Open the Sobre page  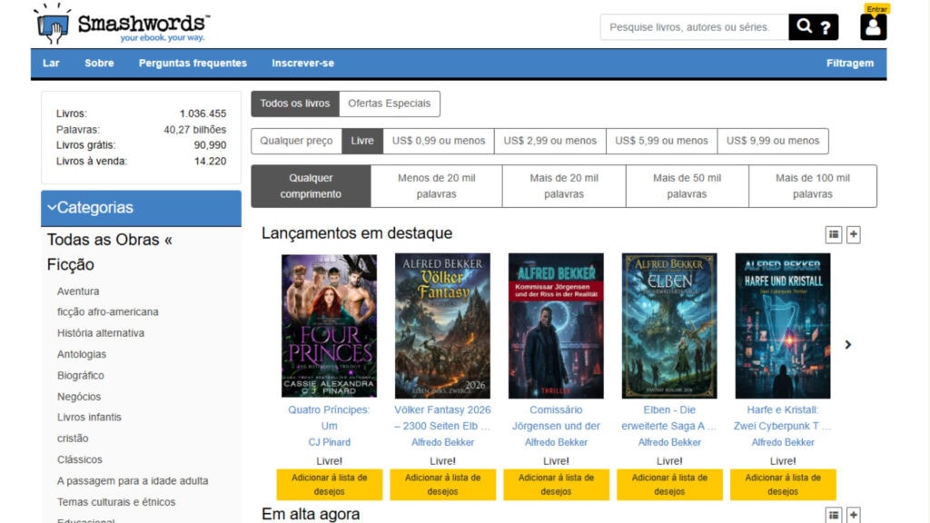click(x=99, y=63)
